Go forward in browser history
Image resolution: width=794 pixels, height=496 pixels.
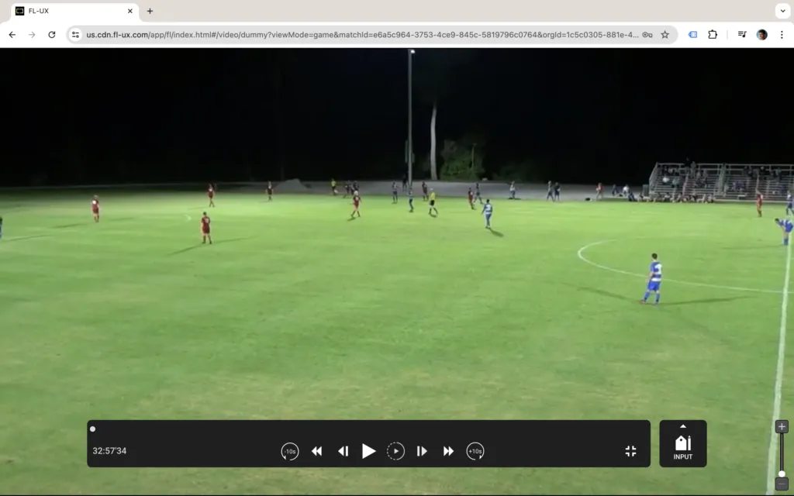click(x=32, y=34)
